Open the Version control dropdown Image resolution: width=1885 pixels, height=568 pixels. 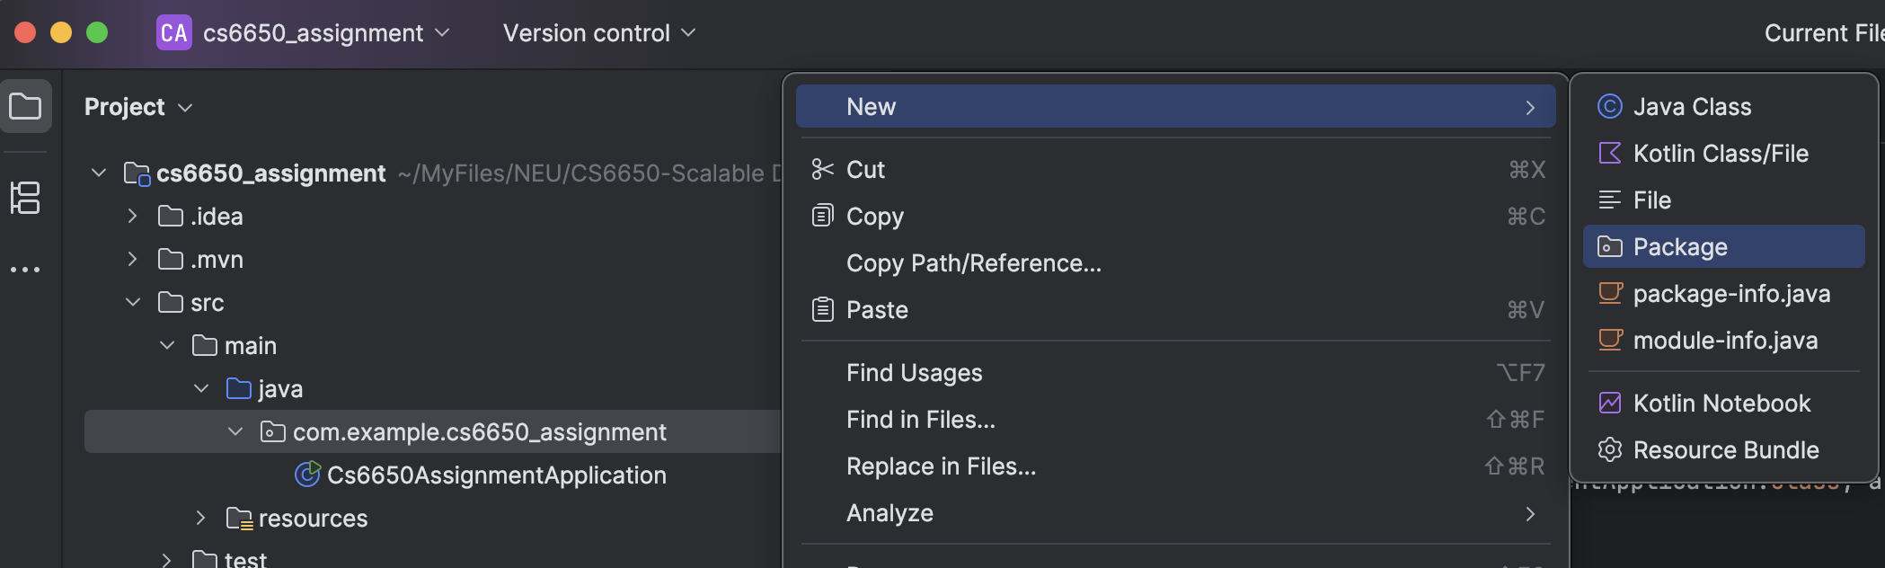coord(598,33)
